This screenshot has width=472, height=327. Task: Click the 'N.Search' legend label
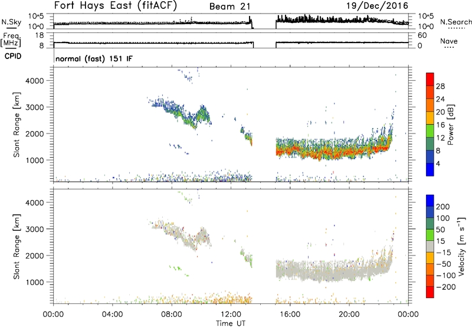(x=455, y=22)
